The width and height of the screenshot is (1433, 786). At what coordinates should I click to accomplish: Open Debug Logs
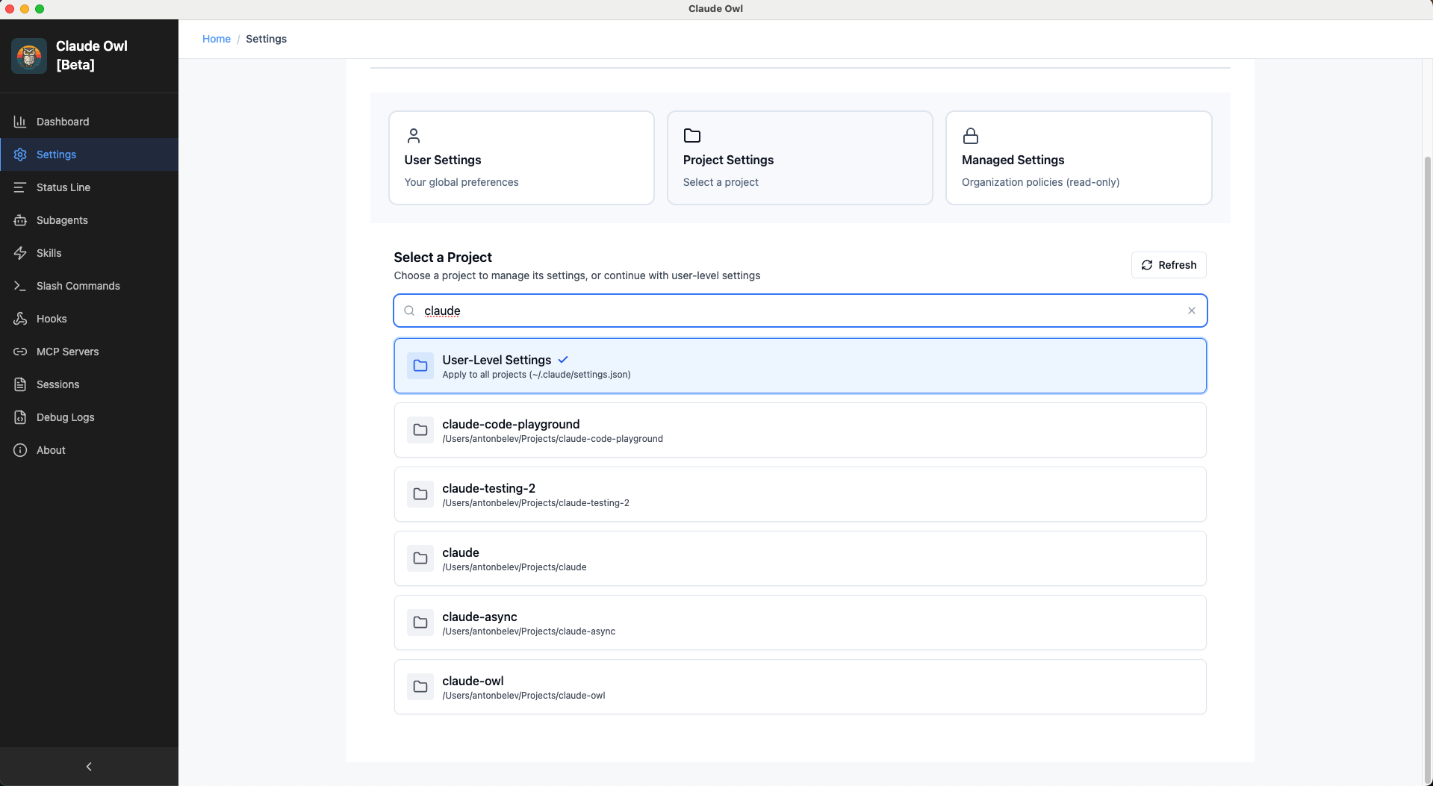pyautogui.click(x=65, y=417)
